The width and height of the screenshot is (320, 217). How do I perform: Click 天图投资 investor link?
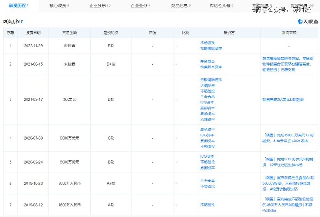208,85
